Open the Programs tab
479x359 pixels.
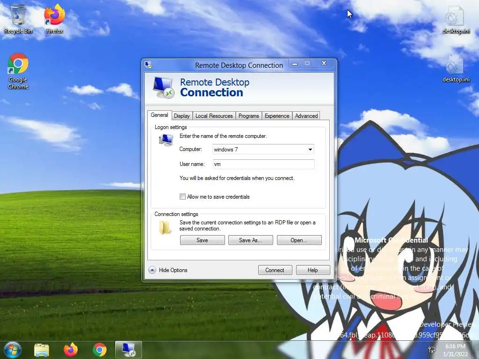[249, 116]
